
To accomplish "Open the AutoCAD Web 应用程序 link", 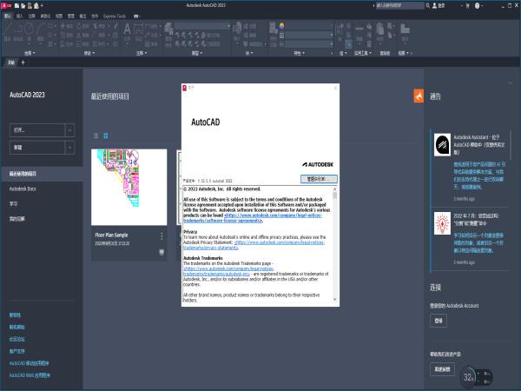I will click(x=30, y=375).
